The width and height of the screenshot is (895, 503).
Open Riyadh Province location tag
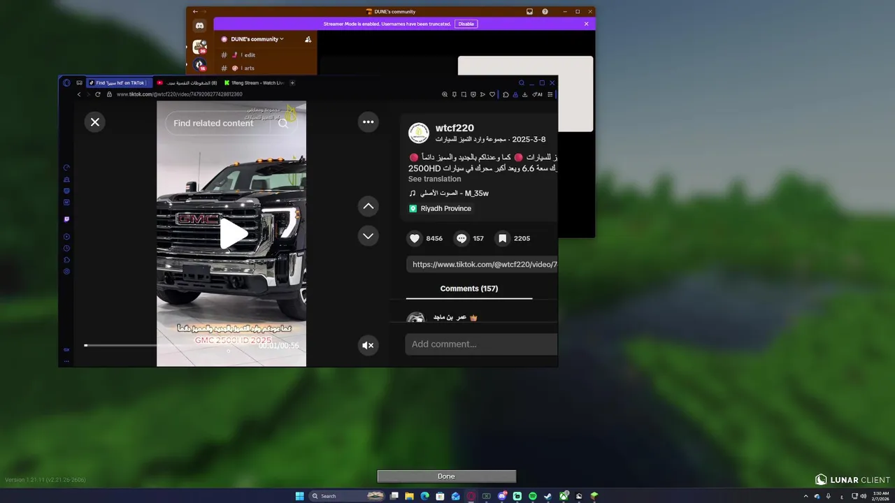pyautogui.click(x=441, y=208)
